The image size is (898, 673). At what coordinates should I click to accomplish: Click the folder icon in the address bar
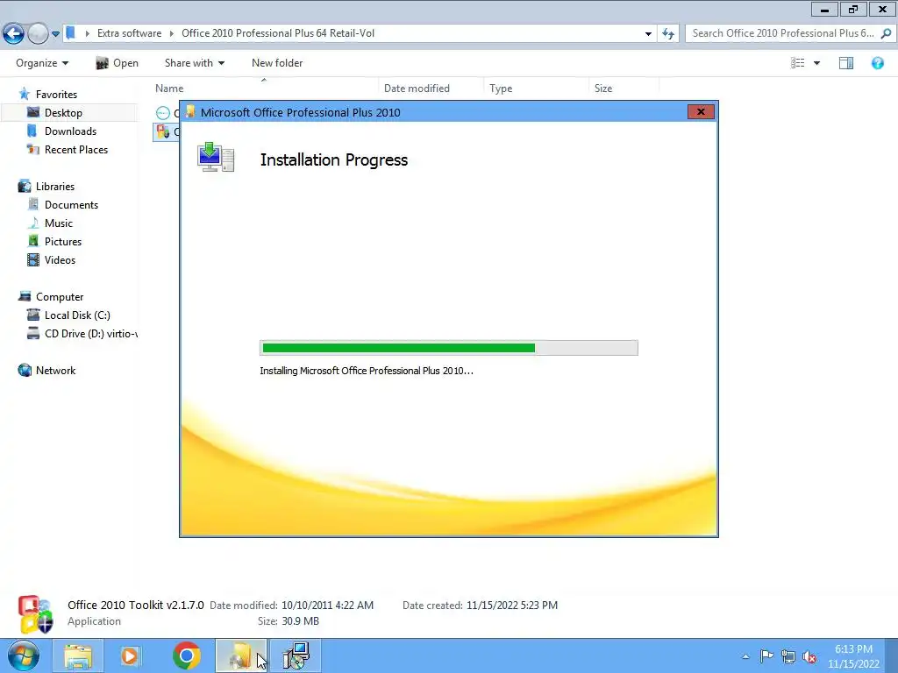[70, 33]
